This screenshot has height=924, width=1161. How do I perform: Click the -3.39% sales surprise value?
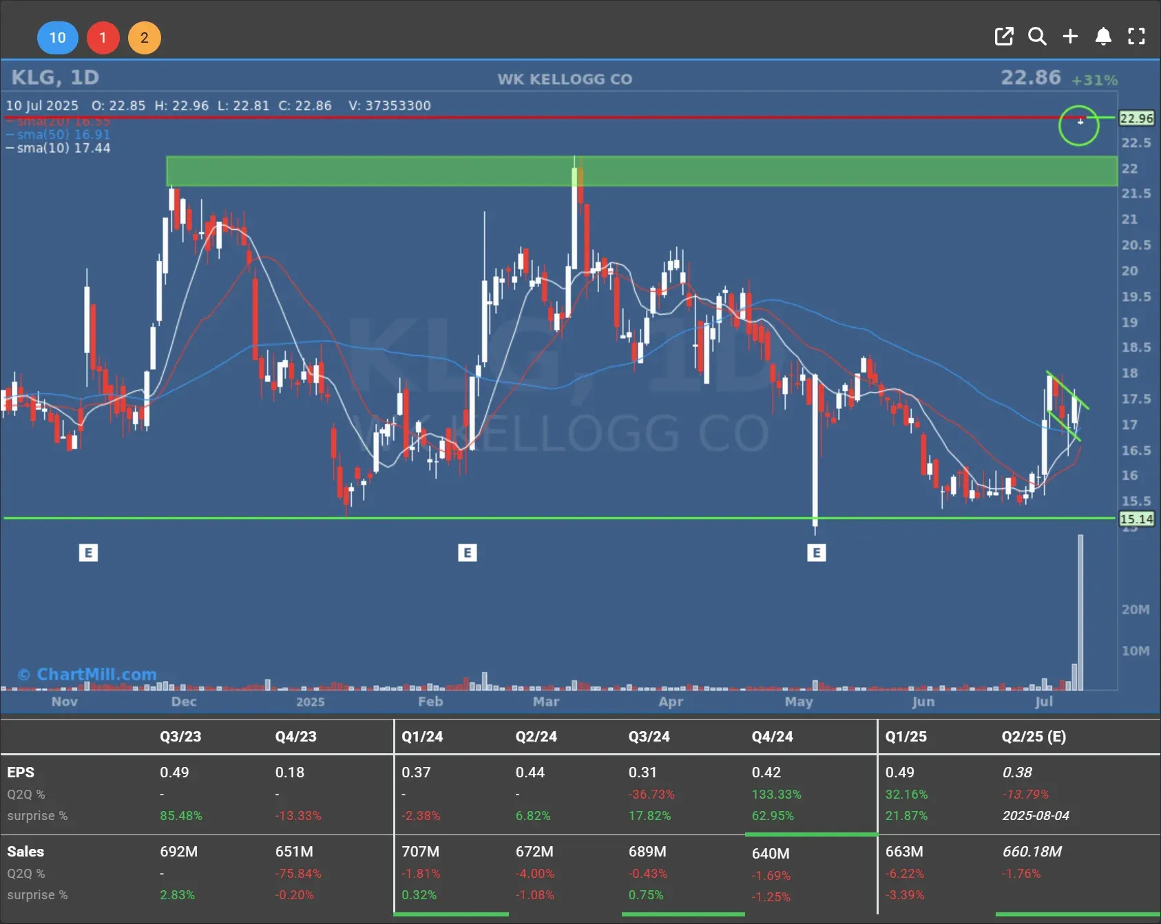pos(905,895)
